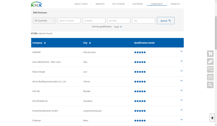Expand the DOLAPSAKIS SA row details
Screen dimensions: 217x126
(x=181, y=100)
